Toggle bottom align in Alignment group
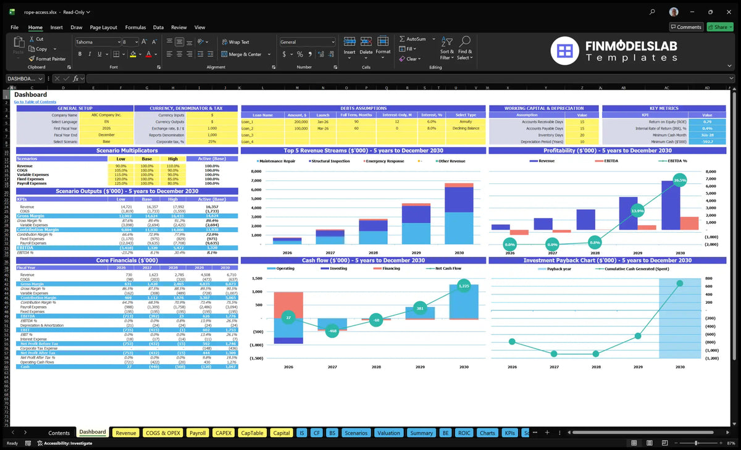 point(190,42)
